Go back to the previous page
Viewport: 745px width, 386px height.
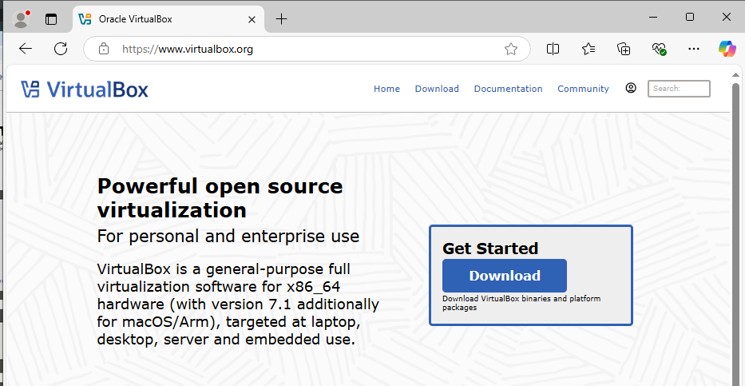pos(26,49)
